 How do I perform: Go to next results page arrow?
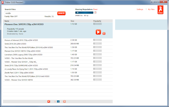click(x=64, y=101)
